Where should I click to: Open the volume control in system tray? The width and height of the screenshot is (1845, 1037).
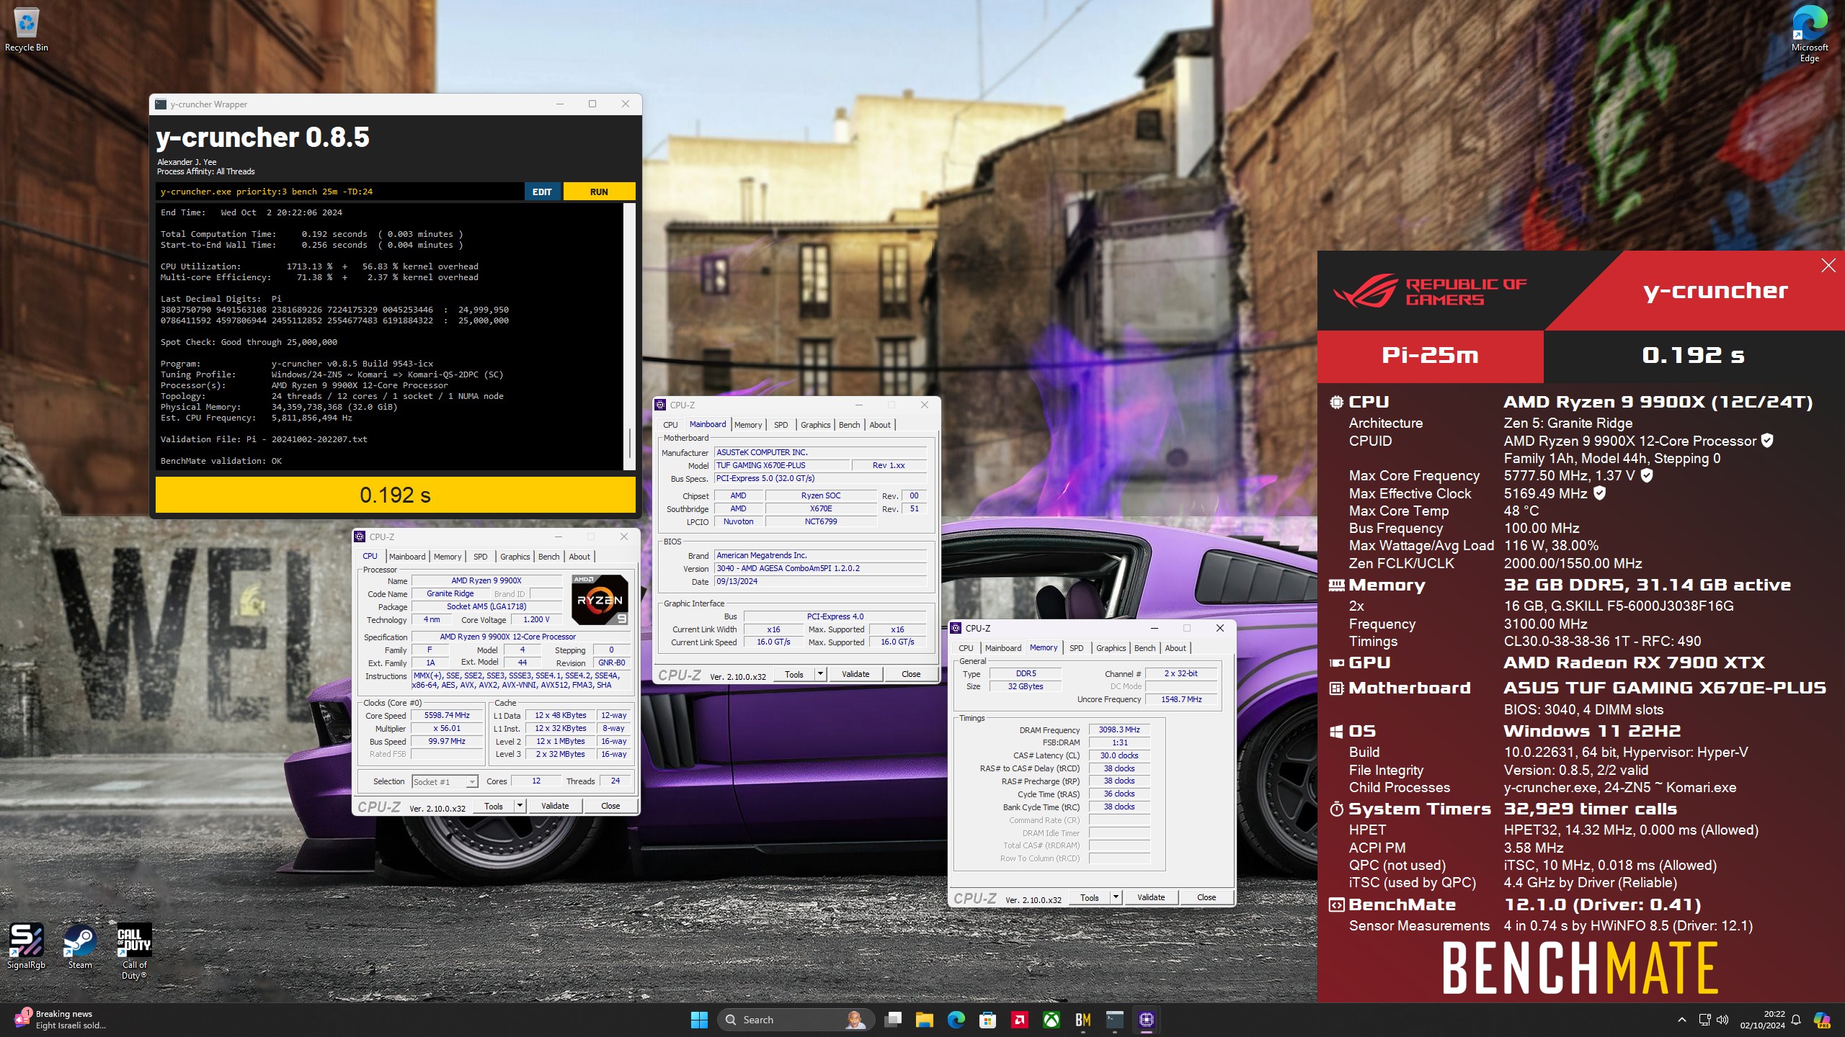click(1722, 1020)
